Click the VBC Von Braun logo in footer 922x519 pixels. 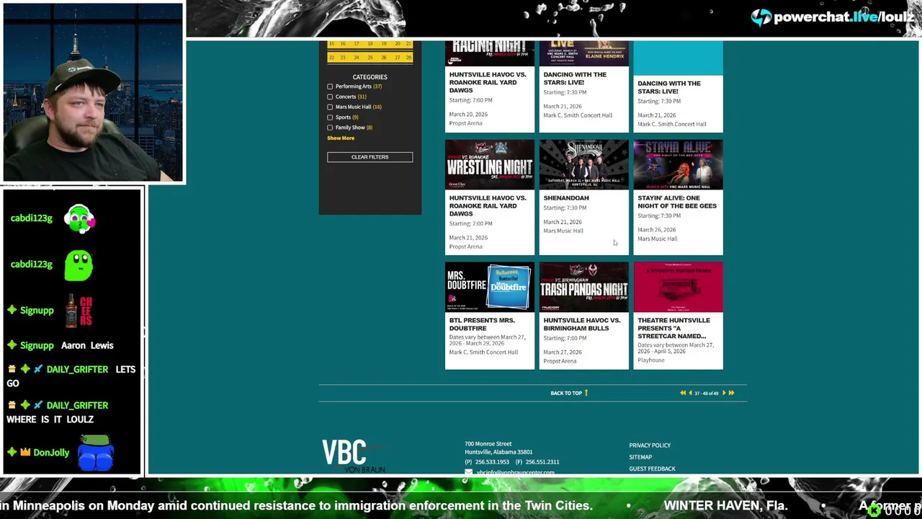pos(353,456)
